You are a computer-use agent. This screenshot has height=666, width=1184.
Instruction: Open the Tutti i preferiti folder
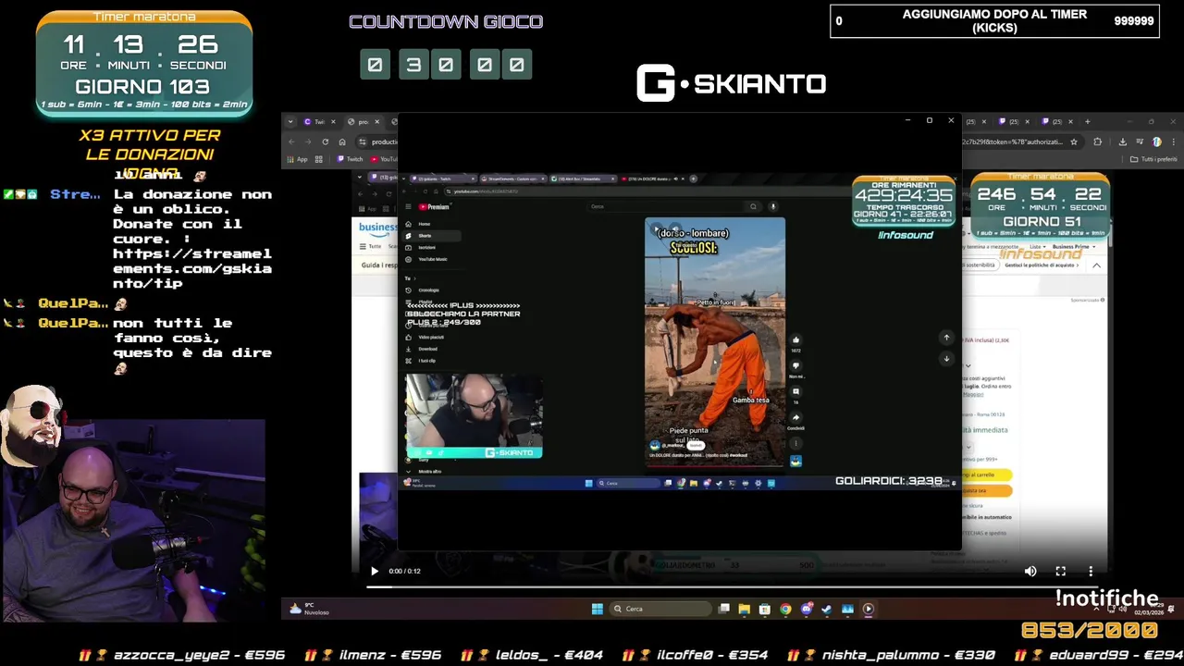click(x=1153, y=159)
